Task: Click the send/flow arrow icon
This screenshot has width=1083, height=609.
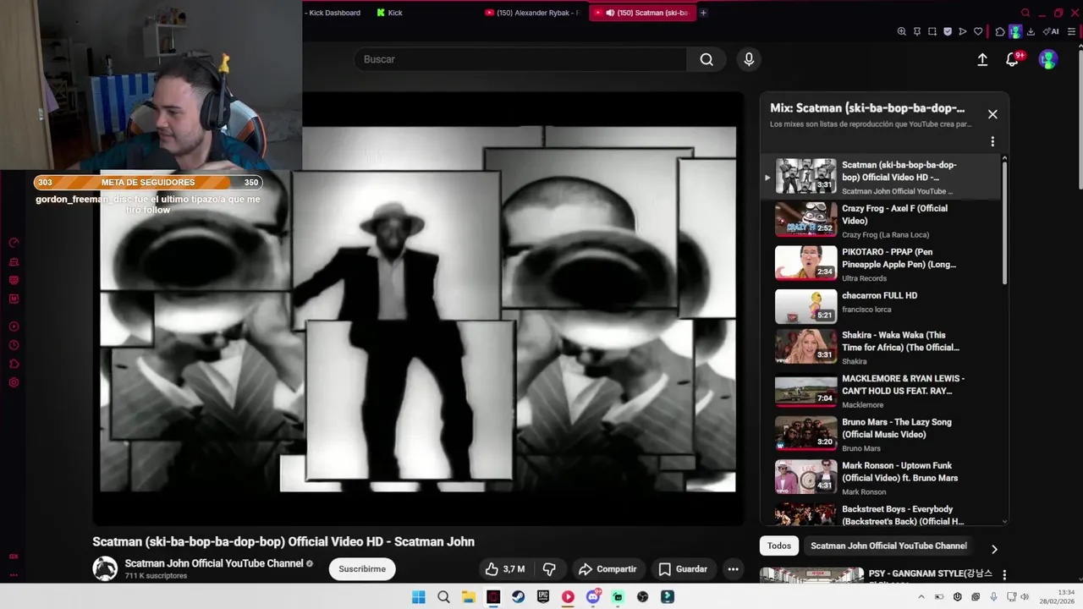Action: [963, 31]
